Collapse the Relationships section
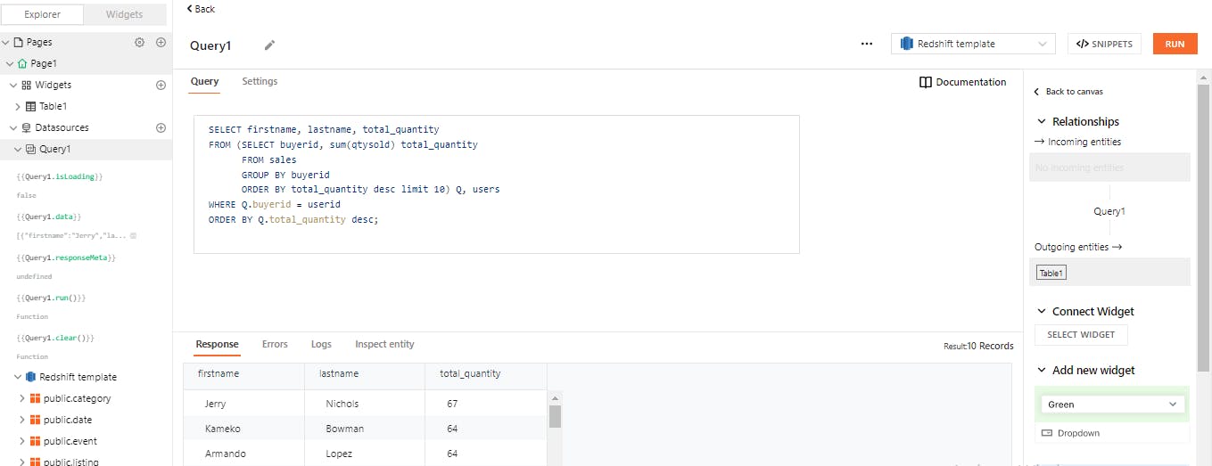 (1042, 122)
